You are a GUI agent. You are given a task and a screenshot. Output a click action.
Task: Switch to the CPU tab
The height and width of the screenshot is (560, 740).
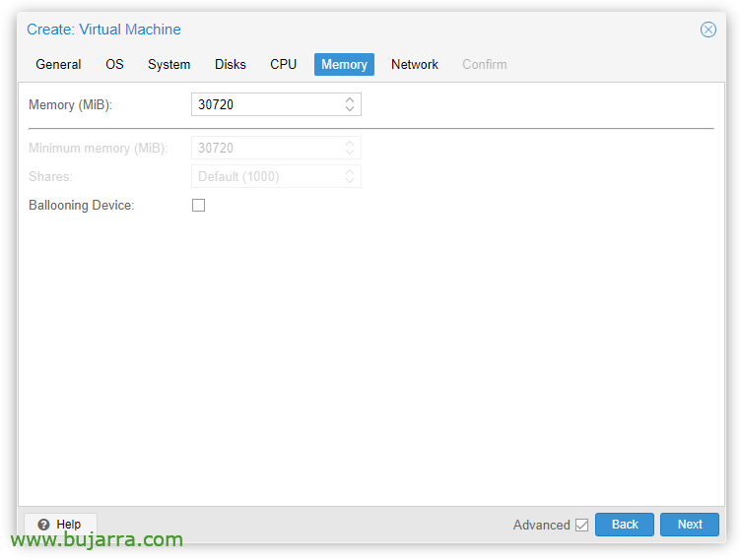click(283, 64)
